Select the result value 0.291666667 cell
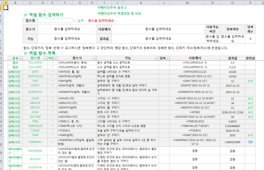 click(x=232, y=126)
